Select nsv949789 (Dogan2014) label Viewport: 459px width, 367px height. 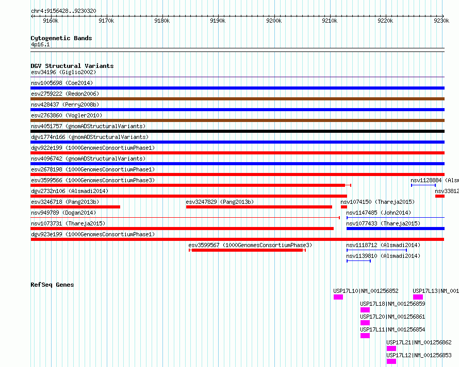coord(63,213)
